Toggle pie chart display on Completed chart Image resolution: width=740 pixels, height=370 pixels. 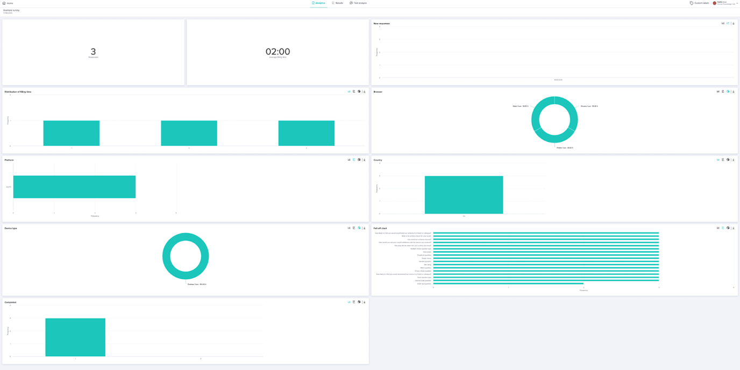[358, 301]
